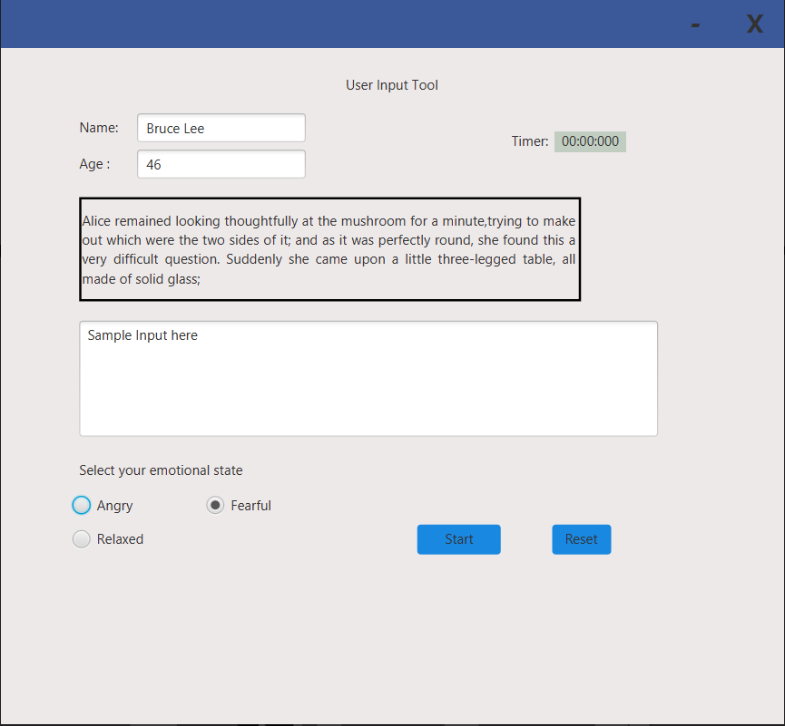Click the Start button
The height and width of the screenshot is (726, 785).
pyautogui.click(x=458, y=539)
